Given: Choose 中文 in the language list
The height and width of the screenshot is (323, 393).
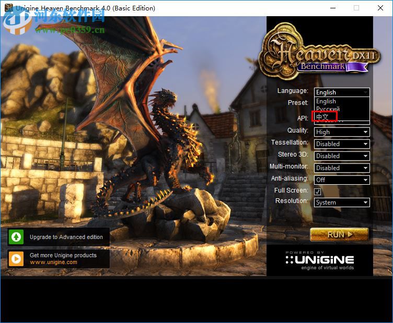Looking at the screenshot, I should (x=342, y=116).
